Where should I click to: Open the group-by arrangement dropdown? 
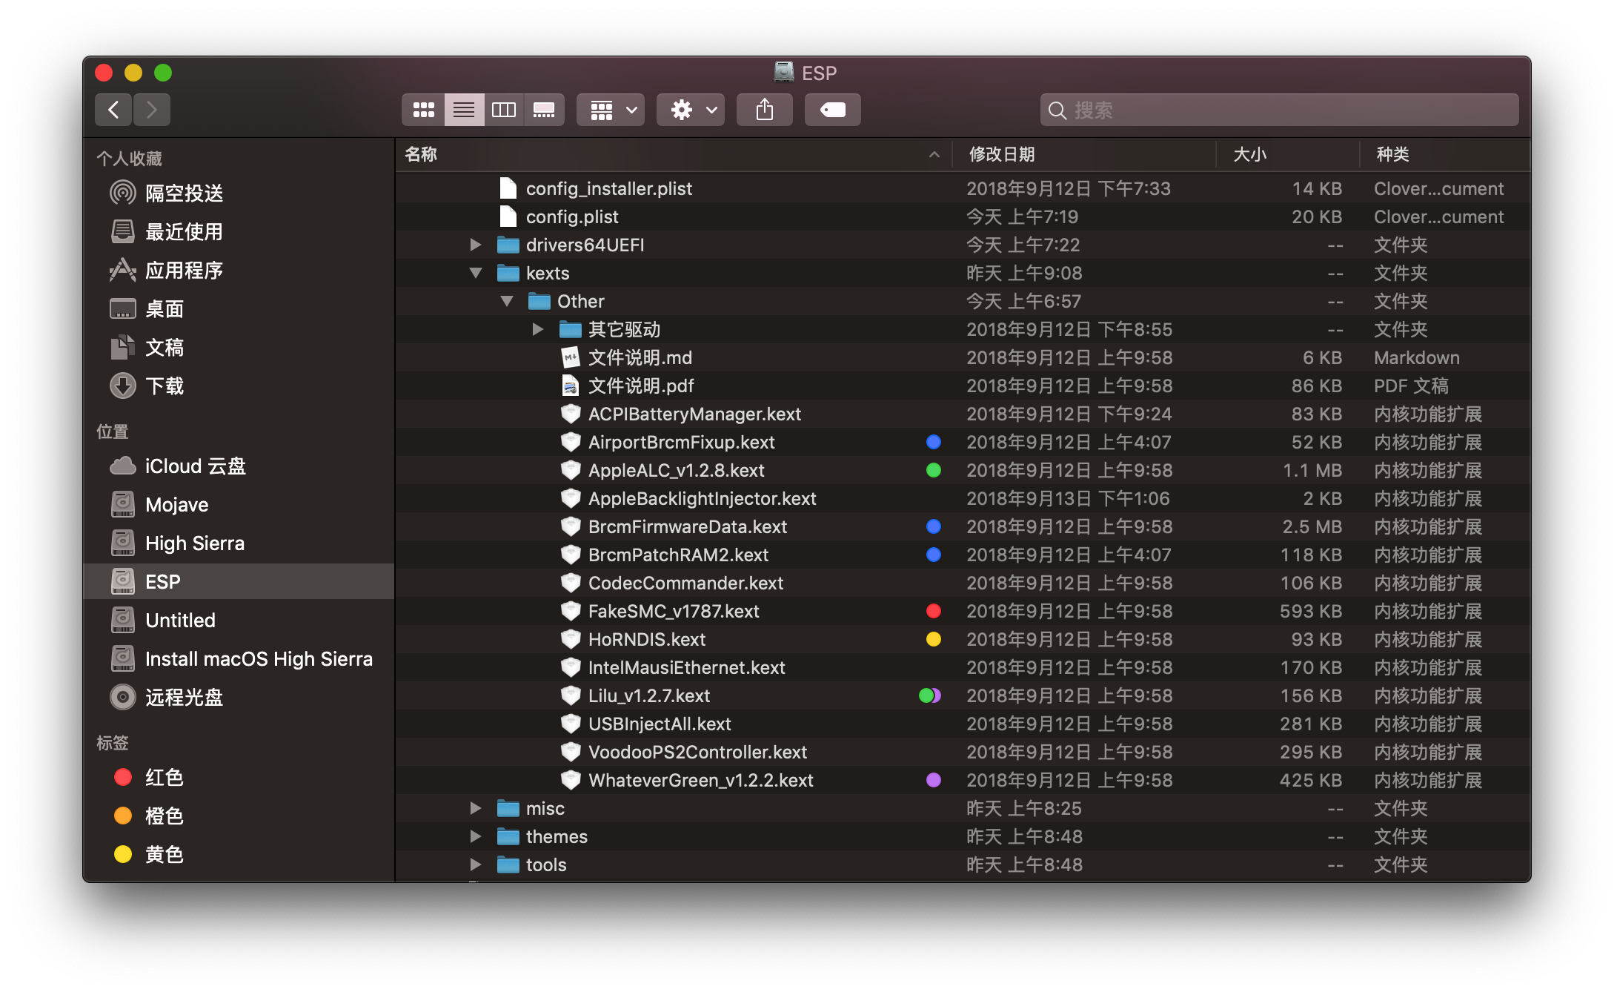pyautogui.click(x=611, y=110)
